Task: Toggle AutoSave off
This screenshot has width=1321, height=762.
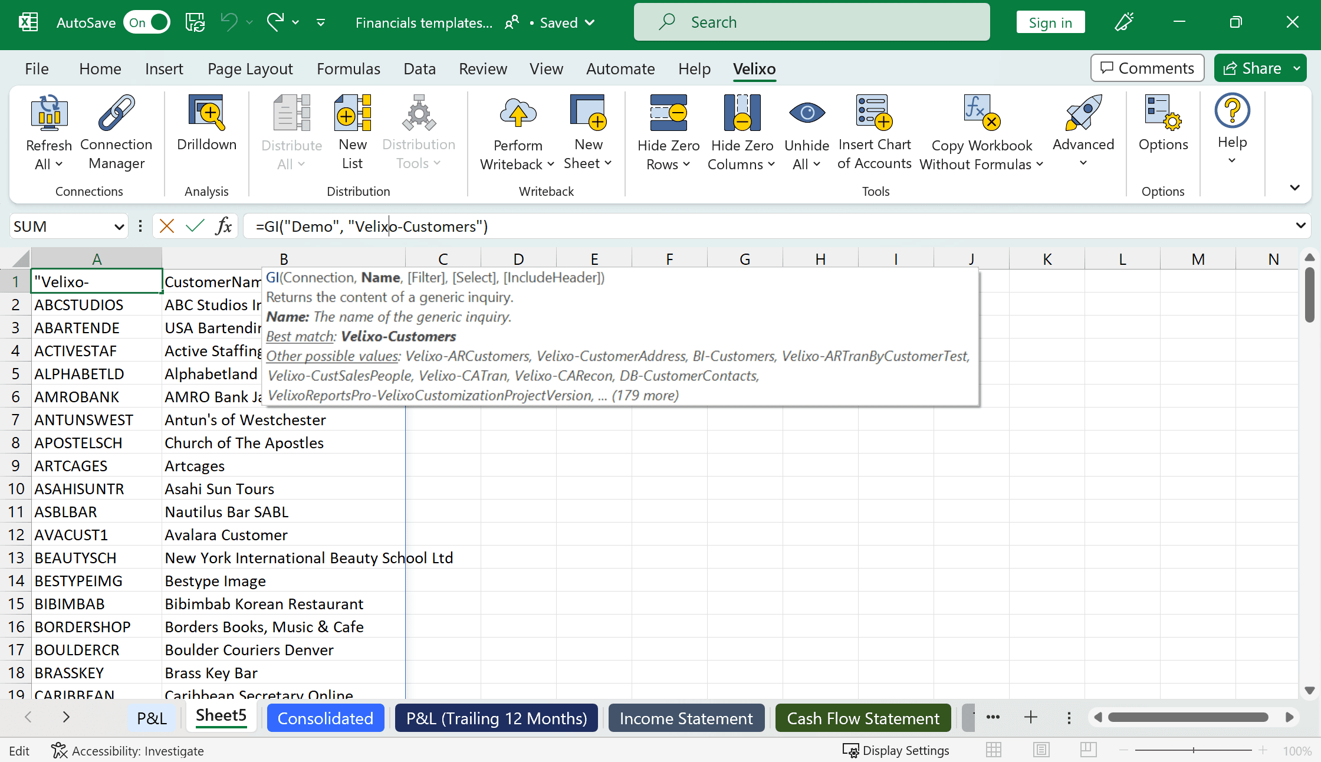Action: point(147,22)
